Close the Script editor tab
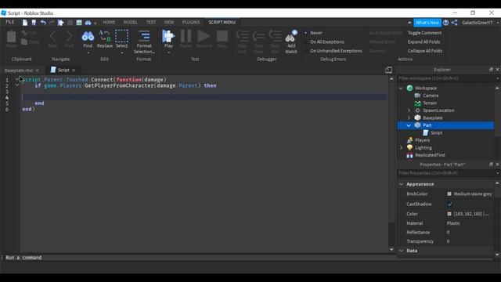Screen dimensions: 501x282 74,70
